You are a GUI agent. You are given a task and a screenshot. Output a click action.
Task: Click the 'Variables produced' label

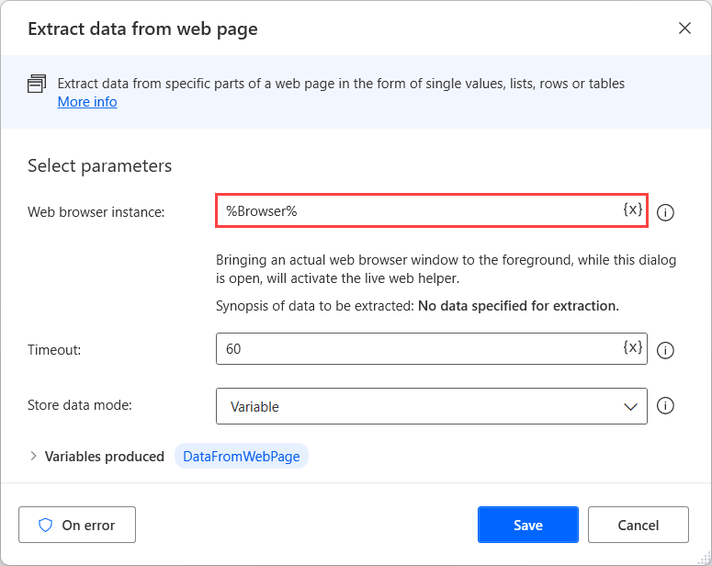click(105, 456)
